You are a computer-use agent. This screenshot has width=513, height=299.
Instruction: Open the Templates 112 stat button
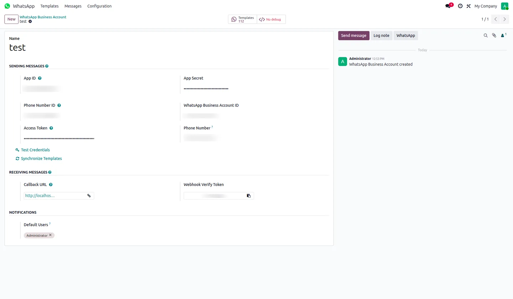coord(243,19)
